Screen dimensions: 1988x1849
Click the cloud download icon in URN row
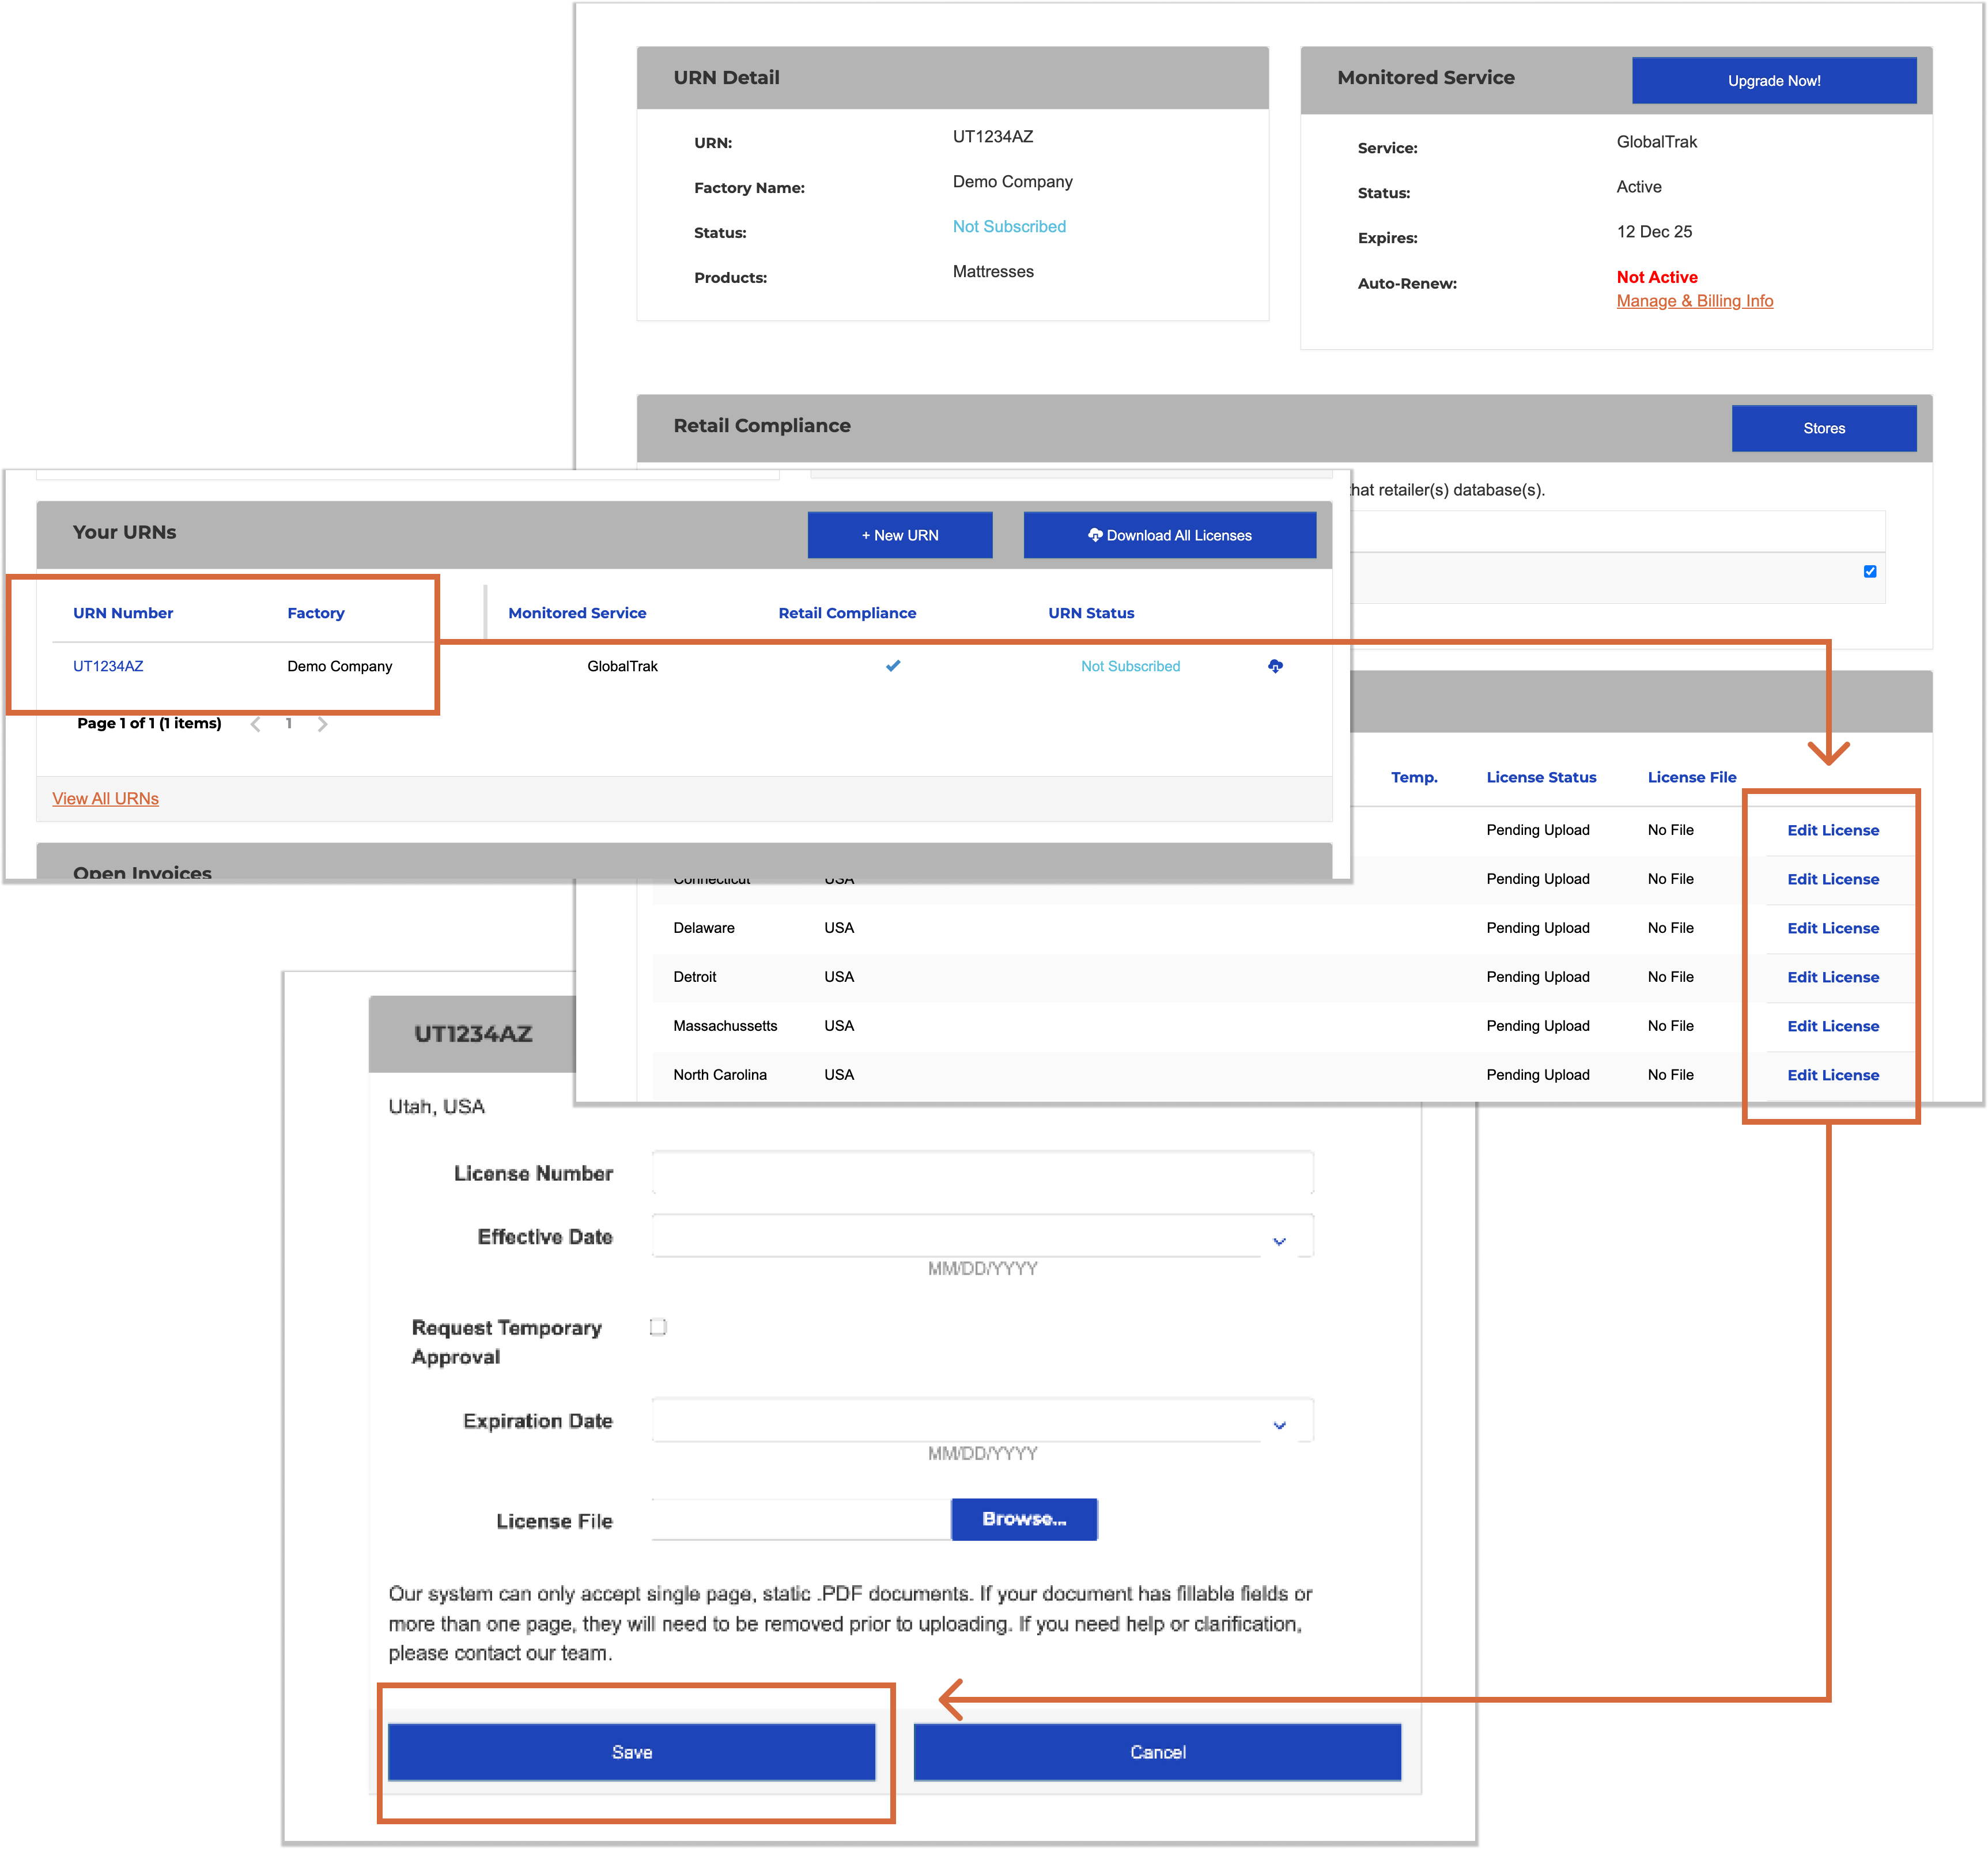(1275, 666)
